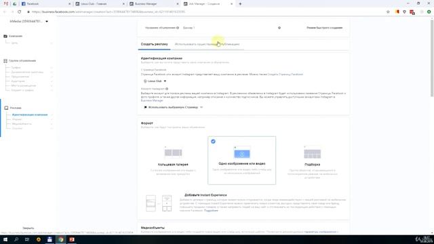The width and height of the screenshot is (434, 244).
Task: Click the Реклама icon in sidebar
Action: coord(6,108)
